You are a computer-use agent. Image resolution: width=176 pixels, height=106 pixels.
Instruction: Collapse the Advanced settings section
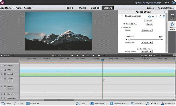click(x=122, y=27)
